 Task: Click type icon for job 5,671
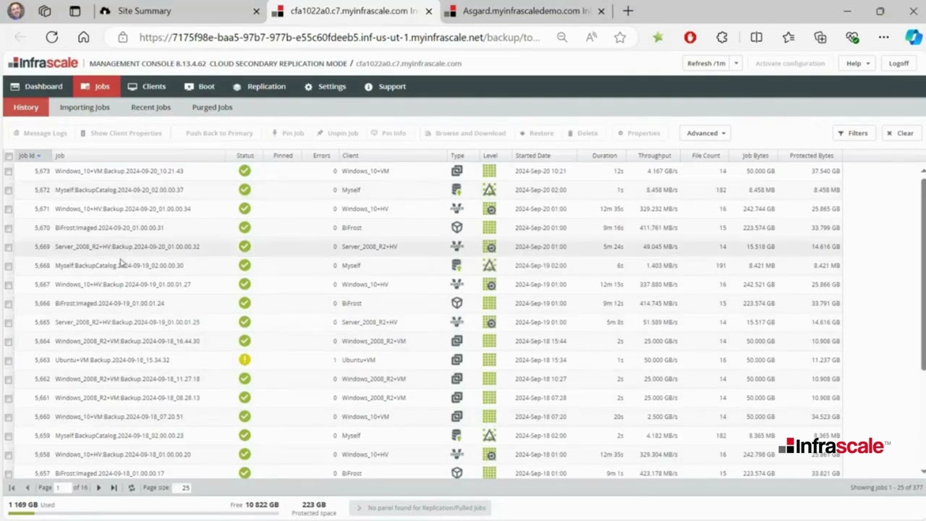[x=456, y=208]
